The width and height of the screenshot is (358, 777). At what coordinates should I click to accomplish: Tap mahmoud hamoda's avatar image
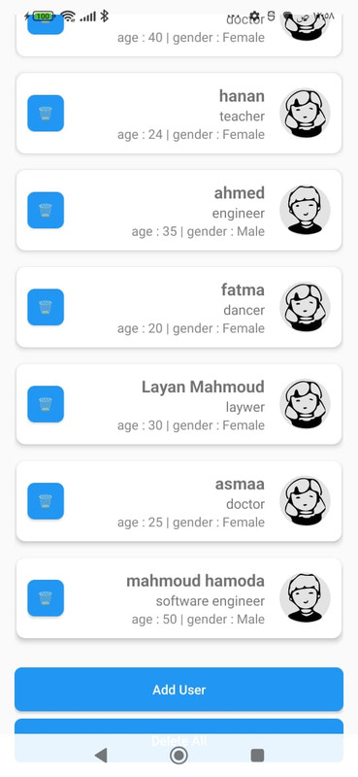305,597
